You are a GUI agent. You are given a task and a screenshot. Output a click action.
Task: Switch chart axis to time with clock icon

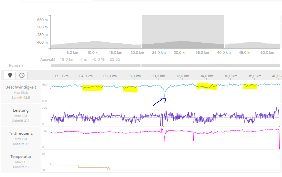click(22, 75)
